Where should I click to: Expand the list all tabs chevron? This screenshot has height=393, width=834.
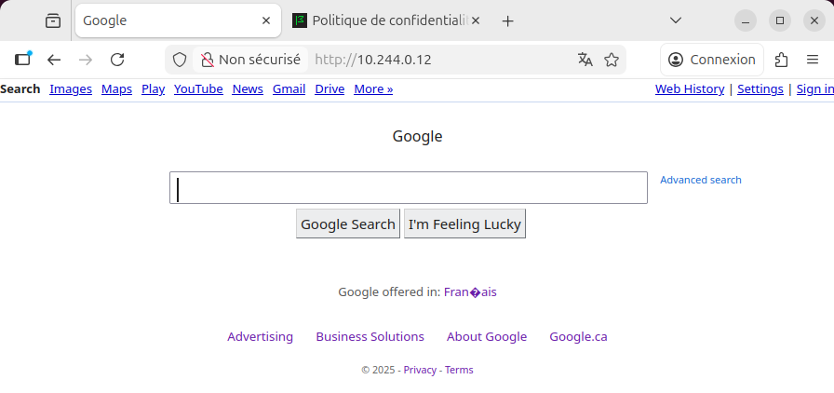[676, 20]
